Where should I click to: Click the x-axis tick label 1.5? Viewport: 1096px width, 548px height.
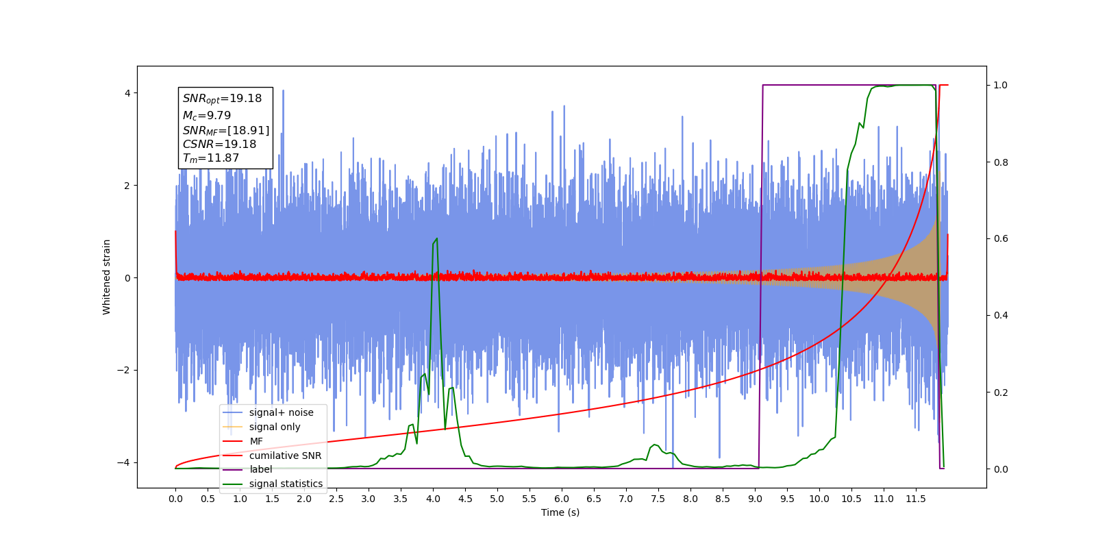click(x=272, y=499)
